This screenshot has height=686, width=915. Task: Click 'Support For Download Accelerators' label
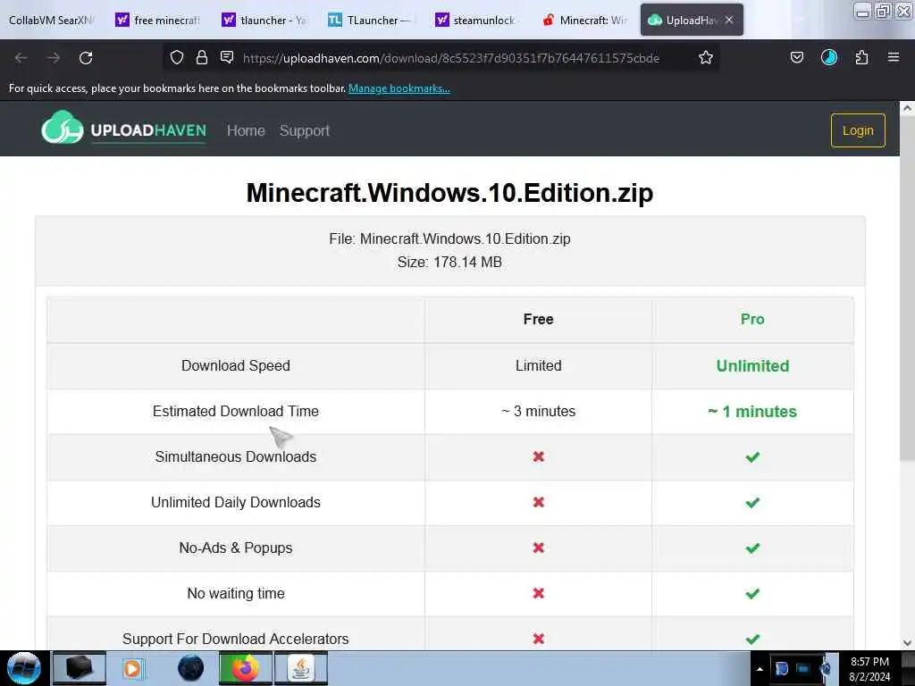click(x=236, y=639)
